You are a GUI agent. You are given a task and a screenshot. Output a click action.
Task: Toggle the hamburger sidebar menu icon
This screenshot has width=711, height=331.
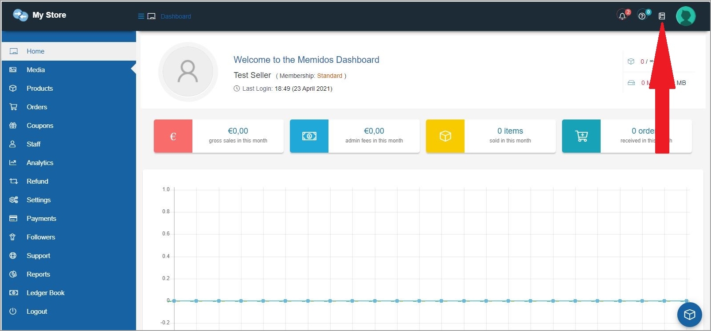point(141,16)
